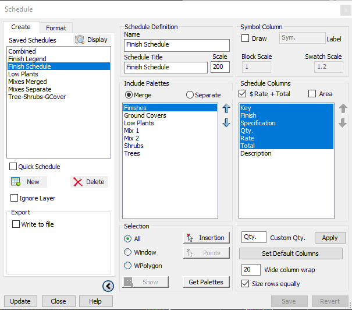Move palette up with blue up arrow
This screenshot has width=352, height=310.
click(x=226, y=108)
